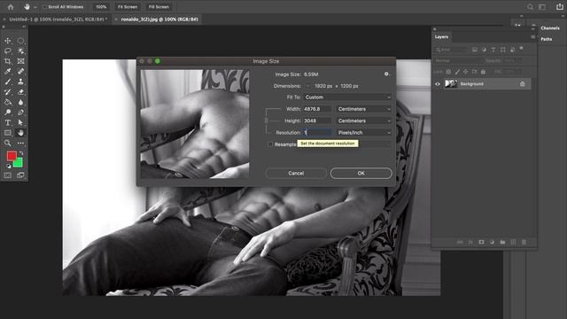Screen dimensions: 567x319
Task: Open the Channels panel
Action: click(x=550, y=27)
